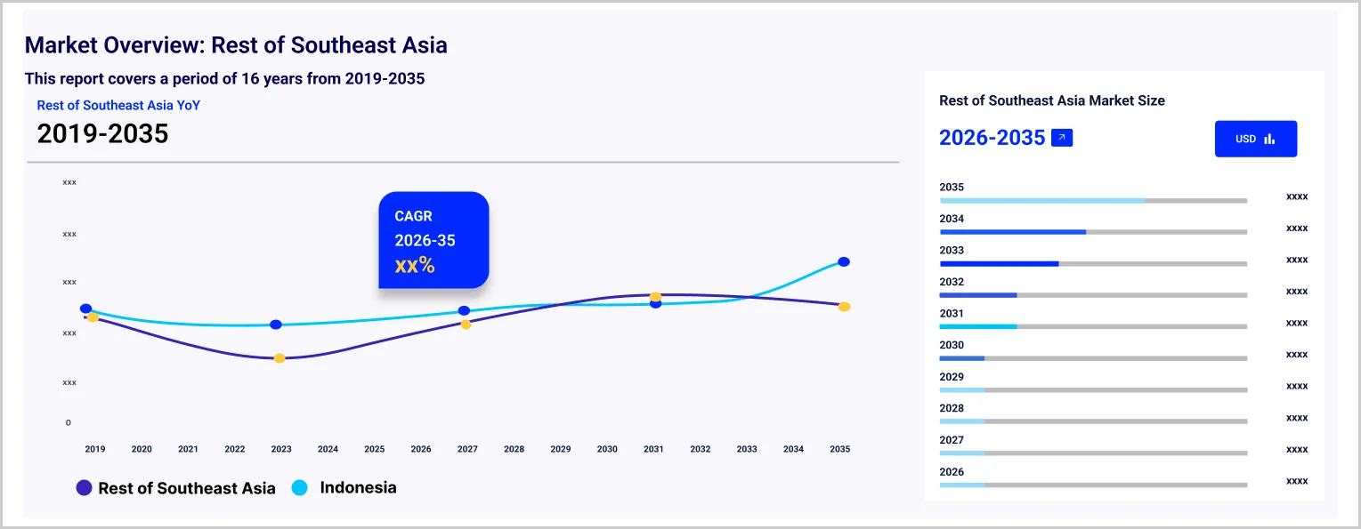The height and width of the screenshot is (529, 1361).
Task: Select the yellow data point at 2023
Action: pyautogui.click(x=279, y=358)
